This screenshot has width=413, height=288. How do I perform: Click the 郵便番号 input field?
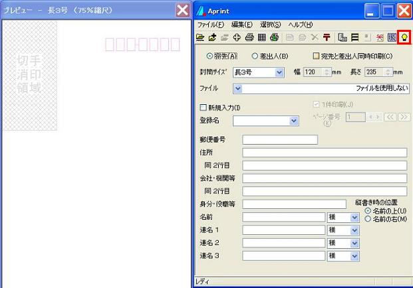point(280,139)
